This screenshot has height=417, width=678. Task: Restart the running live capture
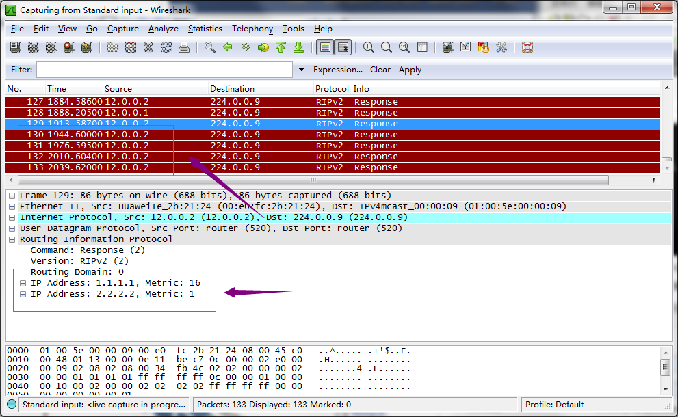point(86,47)
